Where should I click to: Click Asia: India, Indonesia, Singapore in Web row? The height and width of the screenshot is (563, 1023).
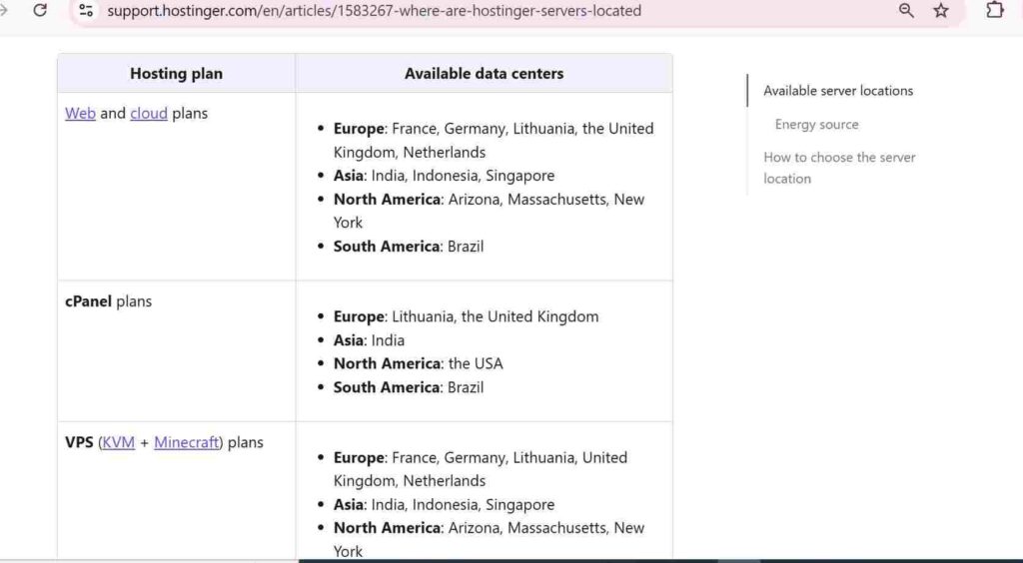pos(444,176)
